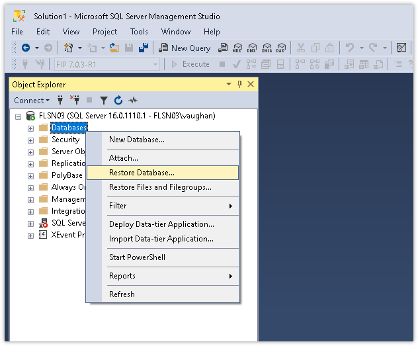Click the Paste toolbar icon
418x346 pixels.
[x=329, y=48]
